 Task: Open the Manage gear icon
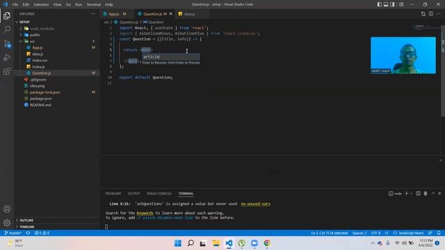[x=7, y=223]
